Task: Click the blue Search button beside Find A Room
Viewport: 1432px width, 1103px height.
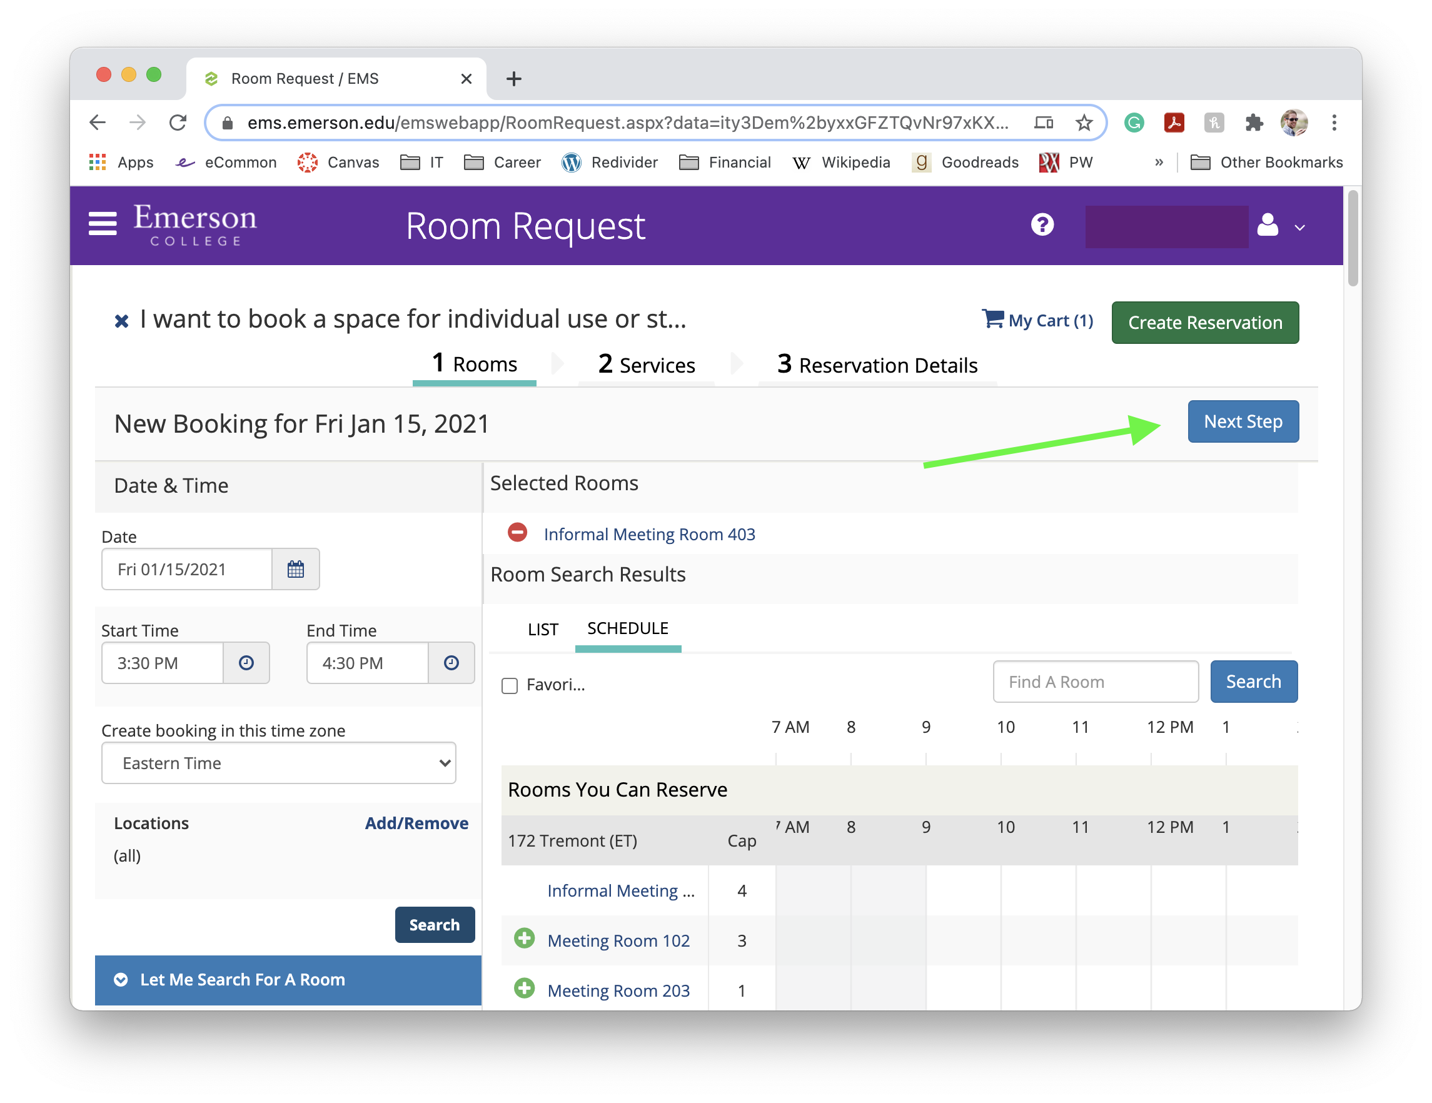Action: pyautogui.click(x=1254, y=682)
